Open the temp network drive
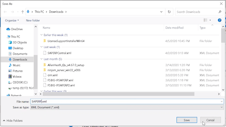 point(21,88)
